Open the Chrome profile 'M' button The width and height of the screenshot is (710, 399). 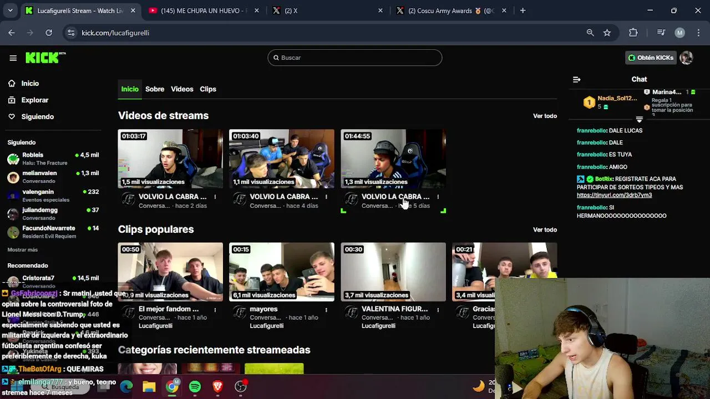pos(679,33)
